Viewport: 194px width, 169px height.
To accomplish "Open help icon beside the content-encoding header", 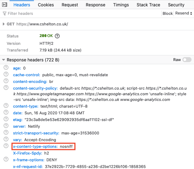I will (6, 81).
